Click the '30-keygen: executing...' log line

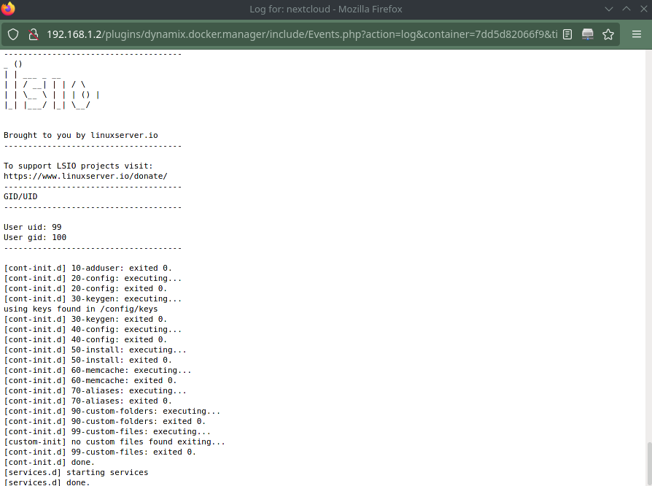[93, 298]
